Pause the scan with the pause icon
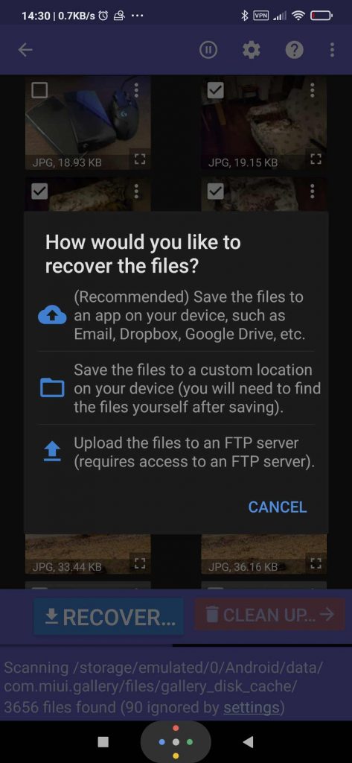This screenshot has width=352, height=763. (x=208, y=50)
